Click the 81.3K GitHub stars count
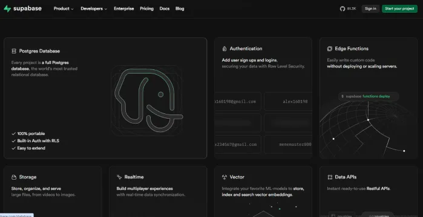Viewport: 423px width, 217px height. point(352,8)
